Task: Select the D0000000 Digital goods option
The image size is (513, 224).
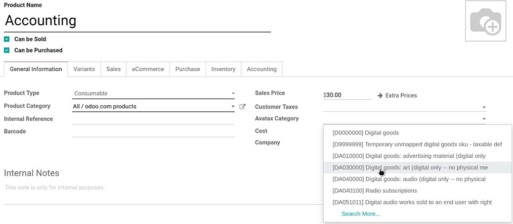Action: tap(366, 133)
